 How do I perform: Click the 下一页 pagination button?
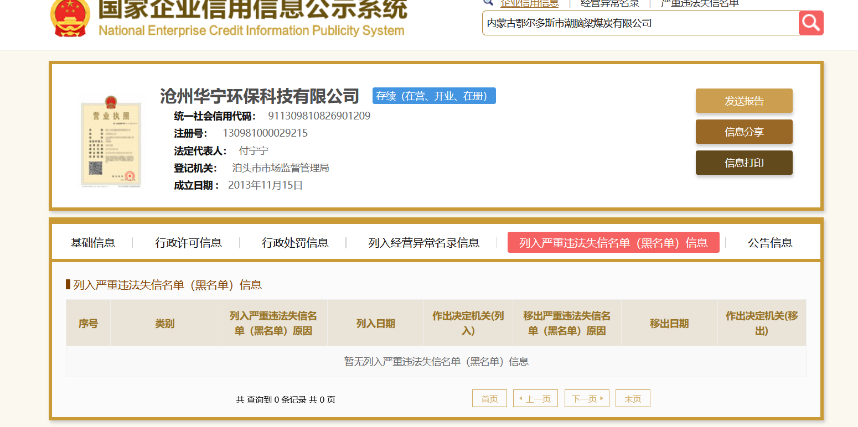click(x=587, y=398)
